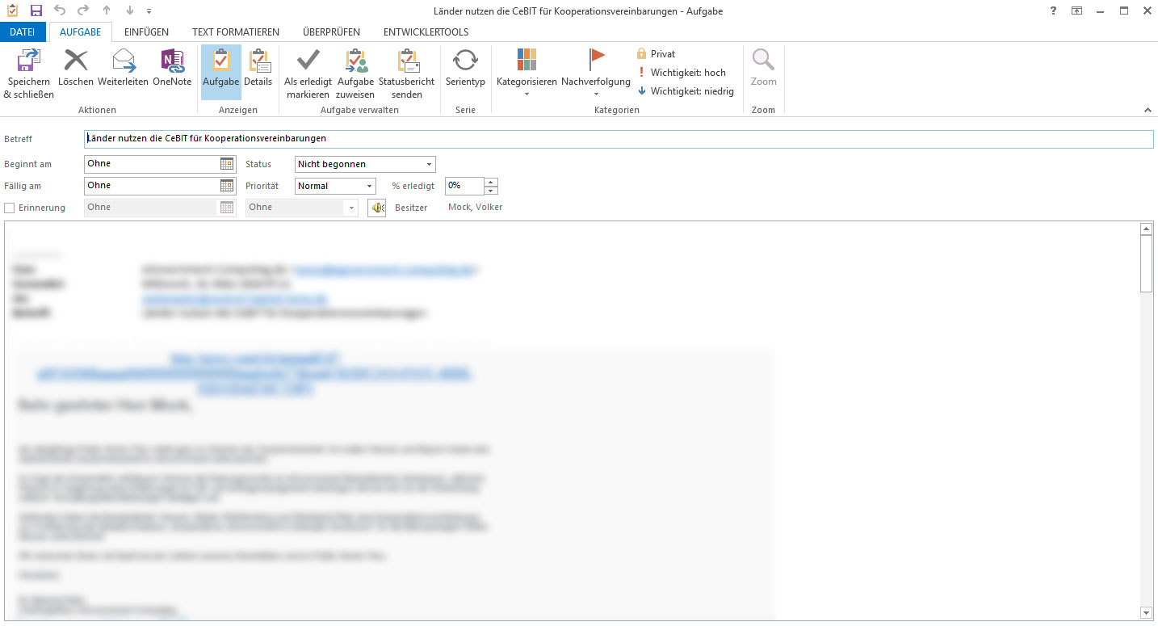Collapse the ribbon with the chevron
1158x626 pixels.
(1148, 110)
